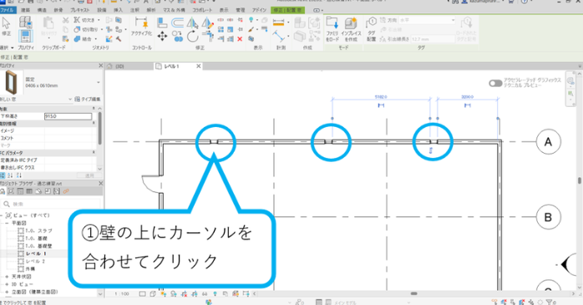
Task: Select the Copy tool
Action: point(177,37)
